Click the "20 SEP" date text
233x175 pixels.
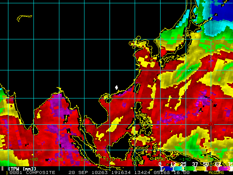pyautogui.click(x=79, y=172)
